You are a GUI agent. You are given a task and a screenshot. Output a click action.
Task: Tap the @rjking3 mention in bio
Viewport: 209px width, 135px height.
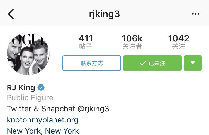pyautogui.click(x=93, y=109)
